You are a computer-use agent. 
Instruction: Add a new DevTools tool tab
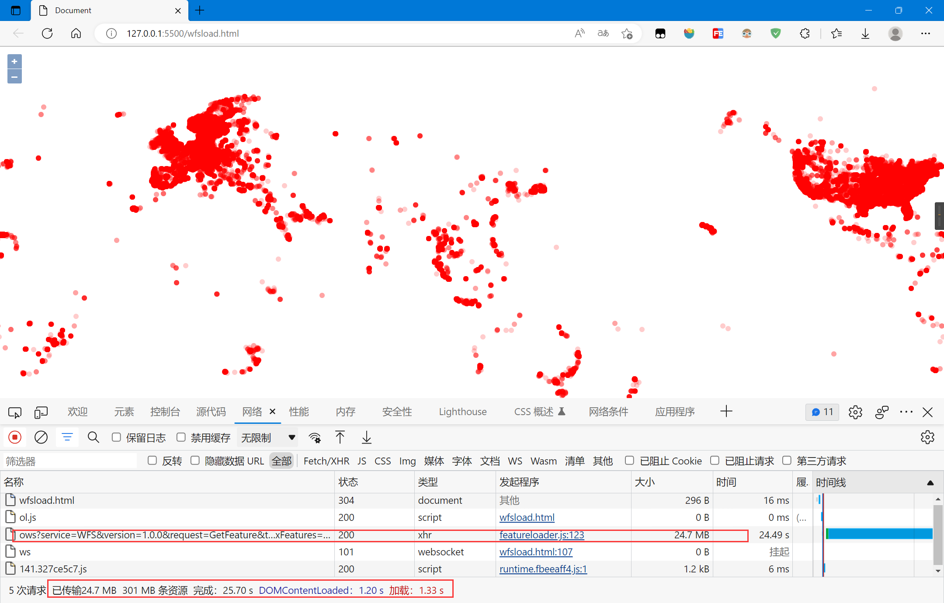point(726,411)
